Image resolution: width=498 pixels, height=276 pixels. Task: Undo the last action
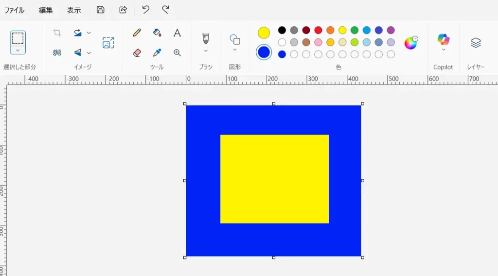tap(145, 10)
